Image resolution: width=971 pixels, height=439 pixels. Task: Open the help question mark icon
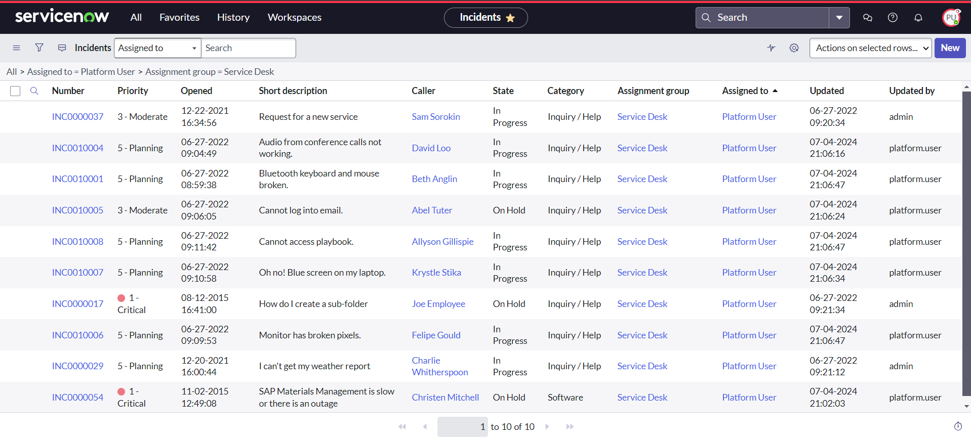[893, 18]
